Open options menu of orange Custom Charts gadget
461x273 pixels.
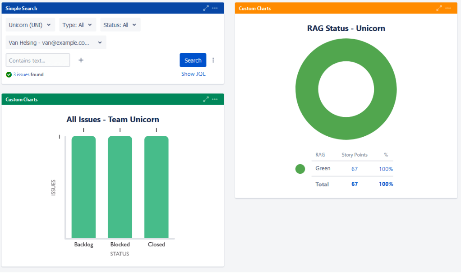click(448, 9)
